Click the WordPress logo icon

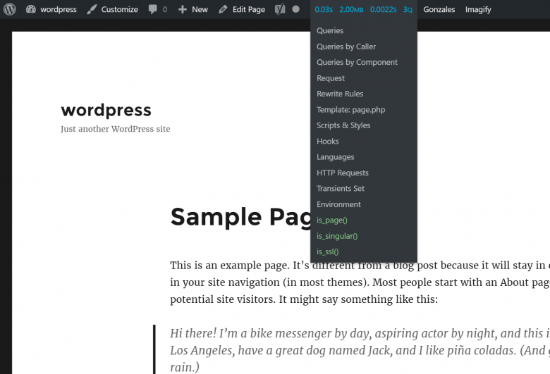tap(10, 10)
